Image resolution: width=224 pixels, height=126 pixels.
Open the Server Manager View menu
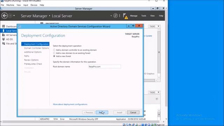[x=153, y=16]
